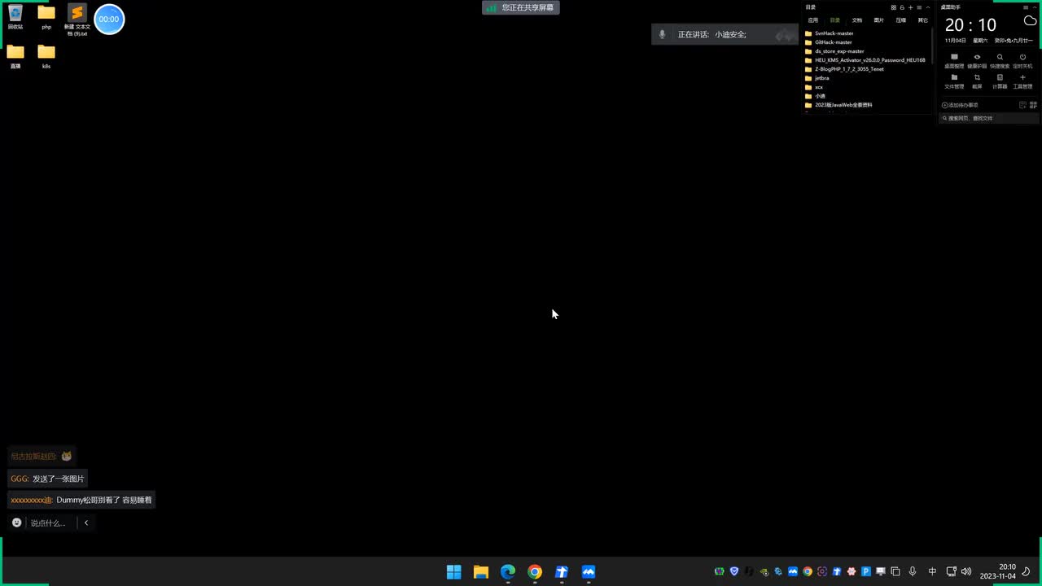Viewport: 1042px width, 586px height.
Task: Collapse chat with the left chevron
Action: (x=86, y=523)
